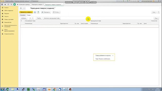This screenshot has width=162, height=91.
Task: Open Закупки section
Action: tap(6, 16)
